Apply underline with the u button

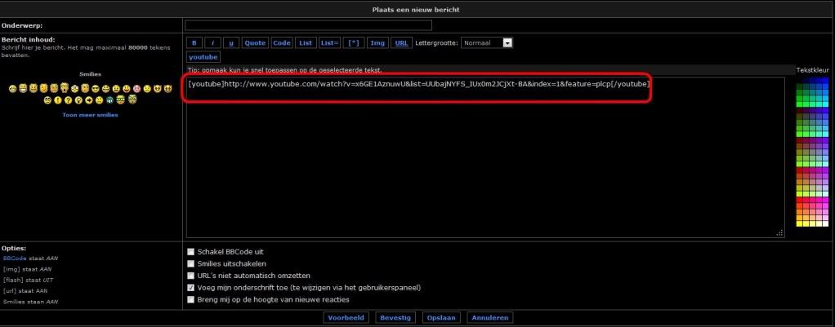click(230, 43)
